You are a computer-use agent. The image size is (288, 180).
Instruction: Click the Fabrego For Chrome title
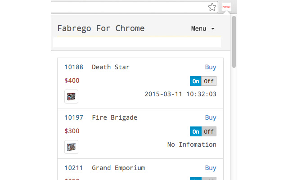tap(101, 28)
